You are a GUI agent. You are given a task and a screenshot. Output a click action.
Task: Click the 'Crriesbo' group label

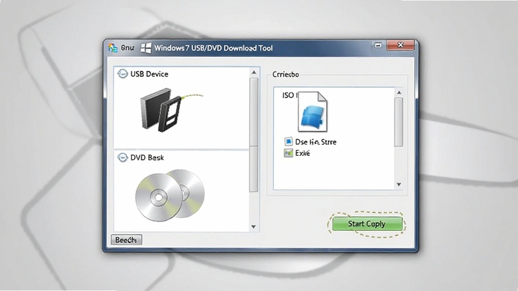pyautogui.click(x=286, y=74)
